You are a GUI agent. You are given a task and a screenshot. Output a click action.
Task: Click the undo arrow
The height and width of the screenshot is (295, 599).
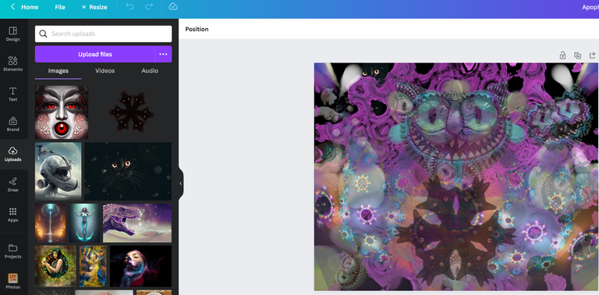tap(130, 7)
